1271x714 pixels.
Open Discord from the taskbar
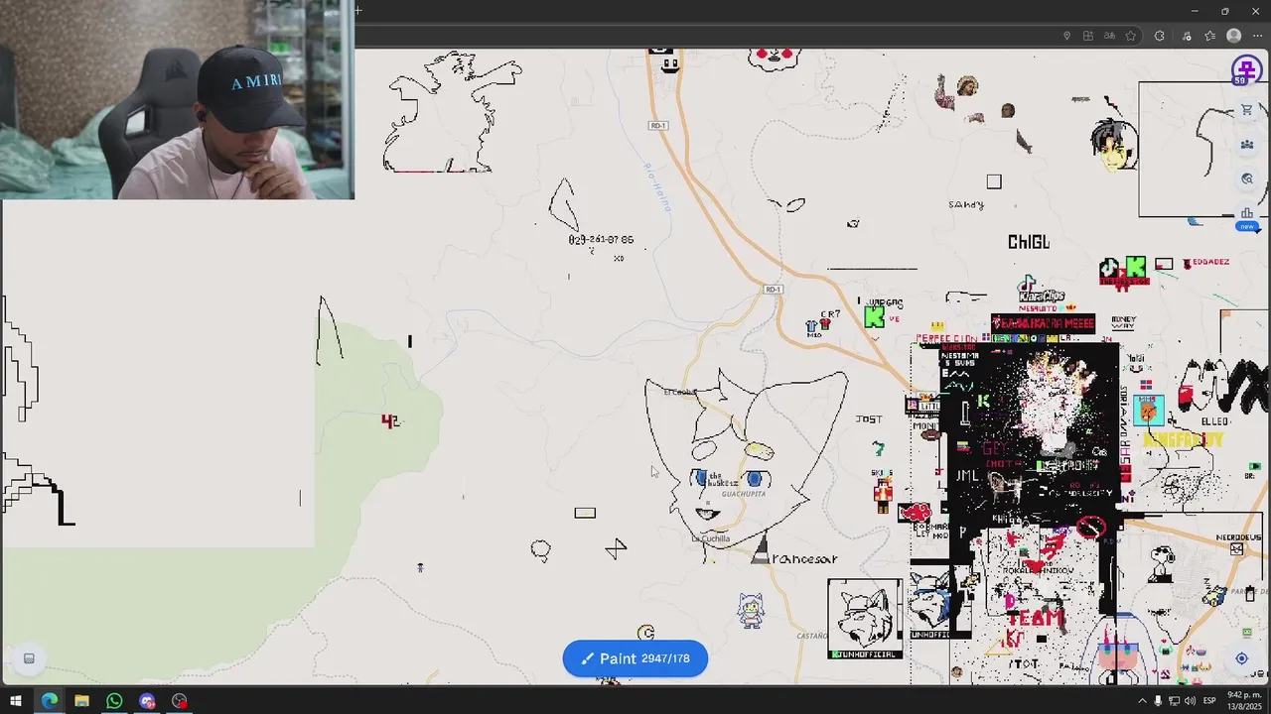point(147,701)
